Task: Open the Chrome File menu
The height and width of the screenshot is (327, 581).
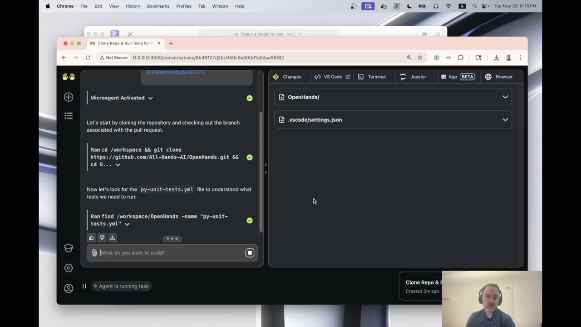Action: coord(84,6)
